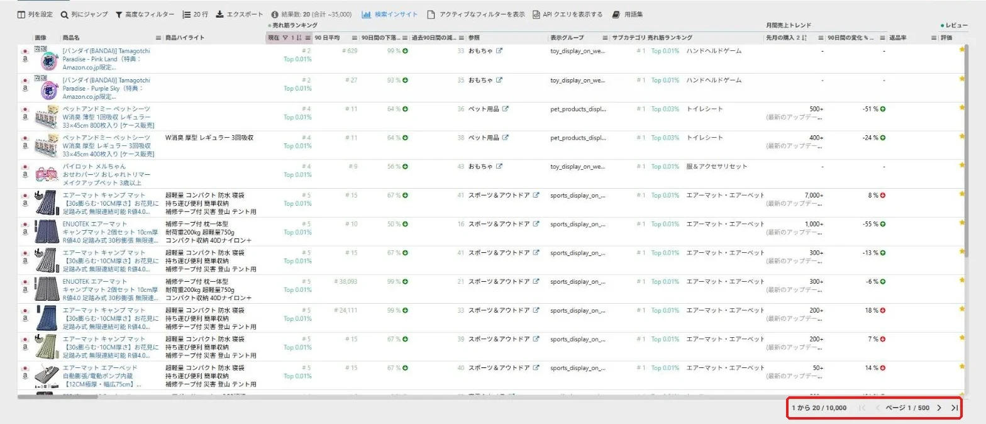Click the filter funnel in 現在 header
The height and width of the screenshot is (424, 986).
(285, 38)
